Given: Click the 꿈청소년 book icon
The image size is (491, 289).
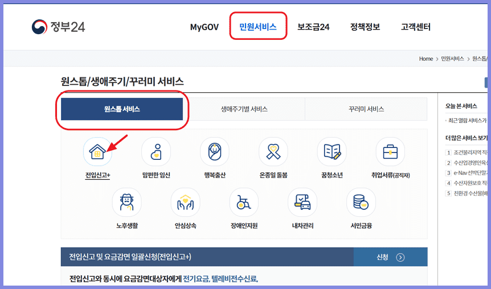Looking at the screenshot, I should pos(332,152).
